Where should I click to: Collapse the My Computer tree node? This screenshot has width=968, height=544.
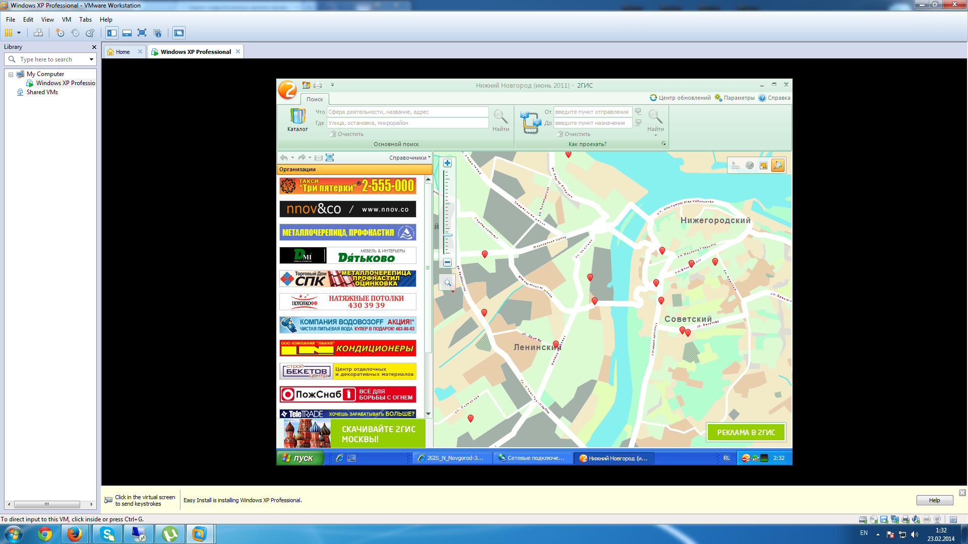tap(11, 75)
